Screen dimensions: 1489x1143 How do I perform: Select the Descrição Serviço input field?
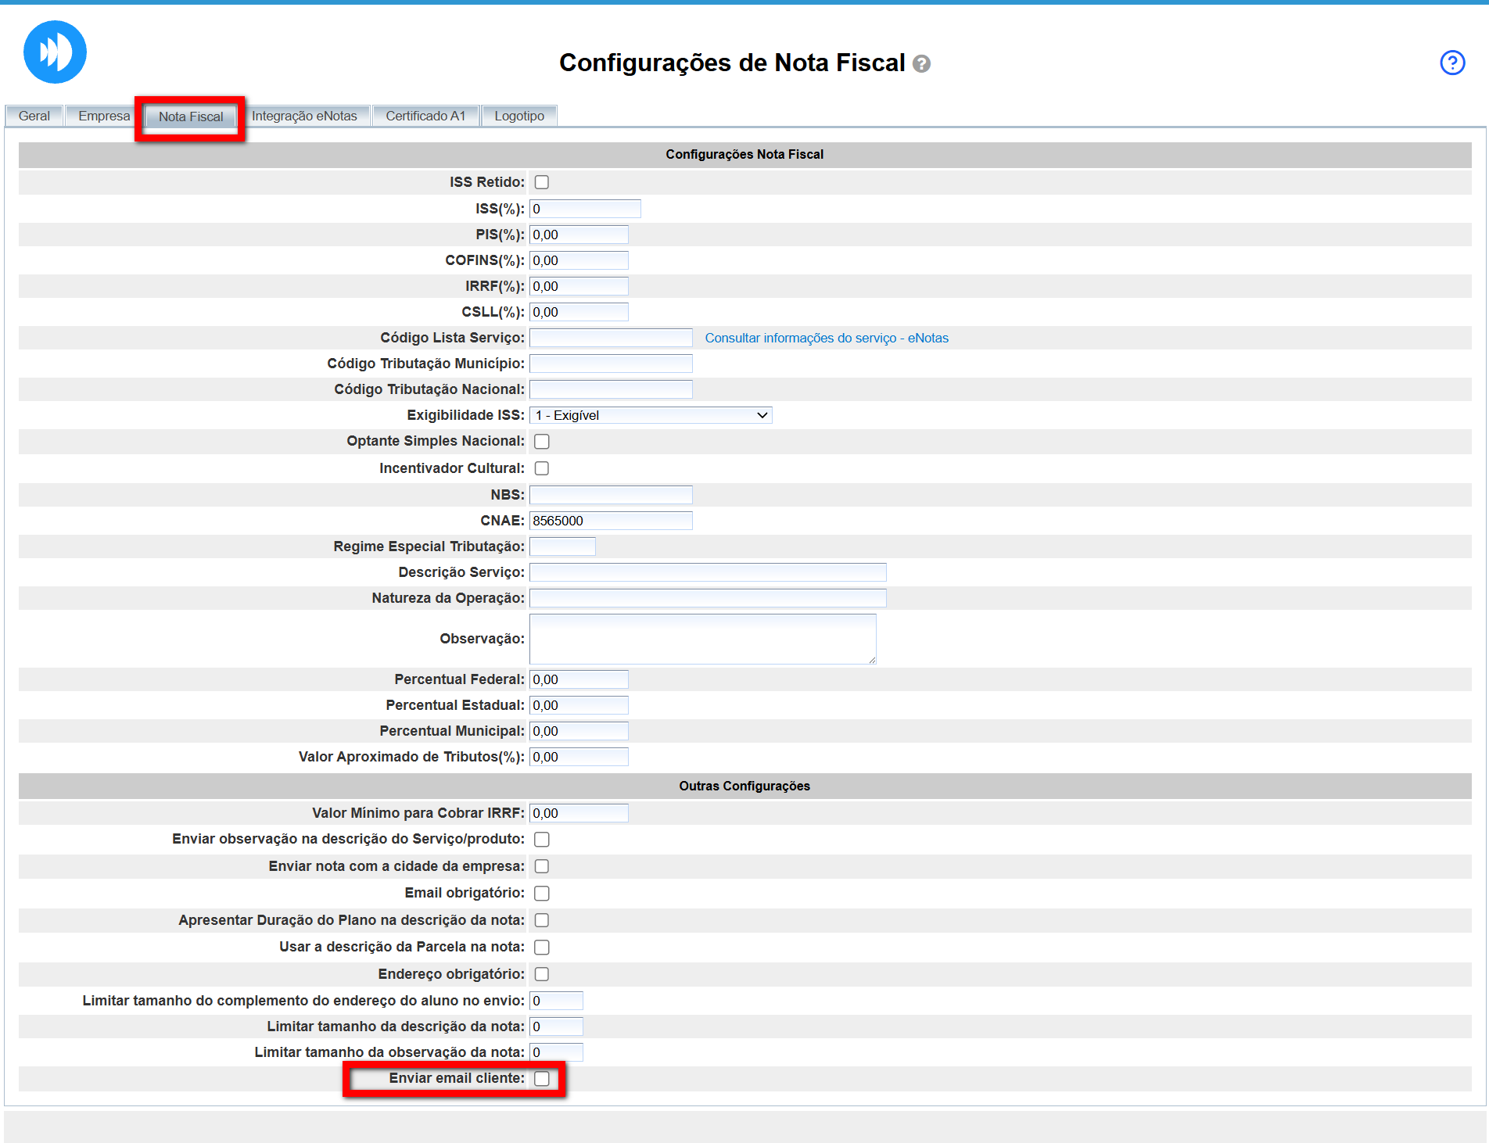pyautogui.click(x=708, y=572)
